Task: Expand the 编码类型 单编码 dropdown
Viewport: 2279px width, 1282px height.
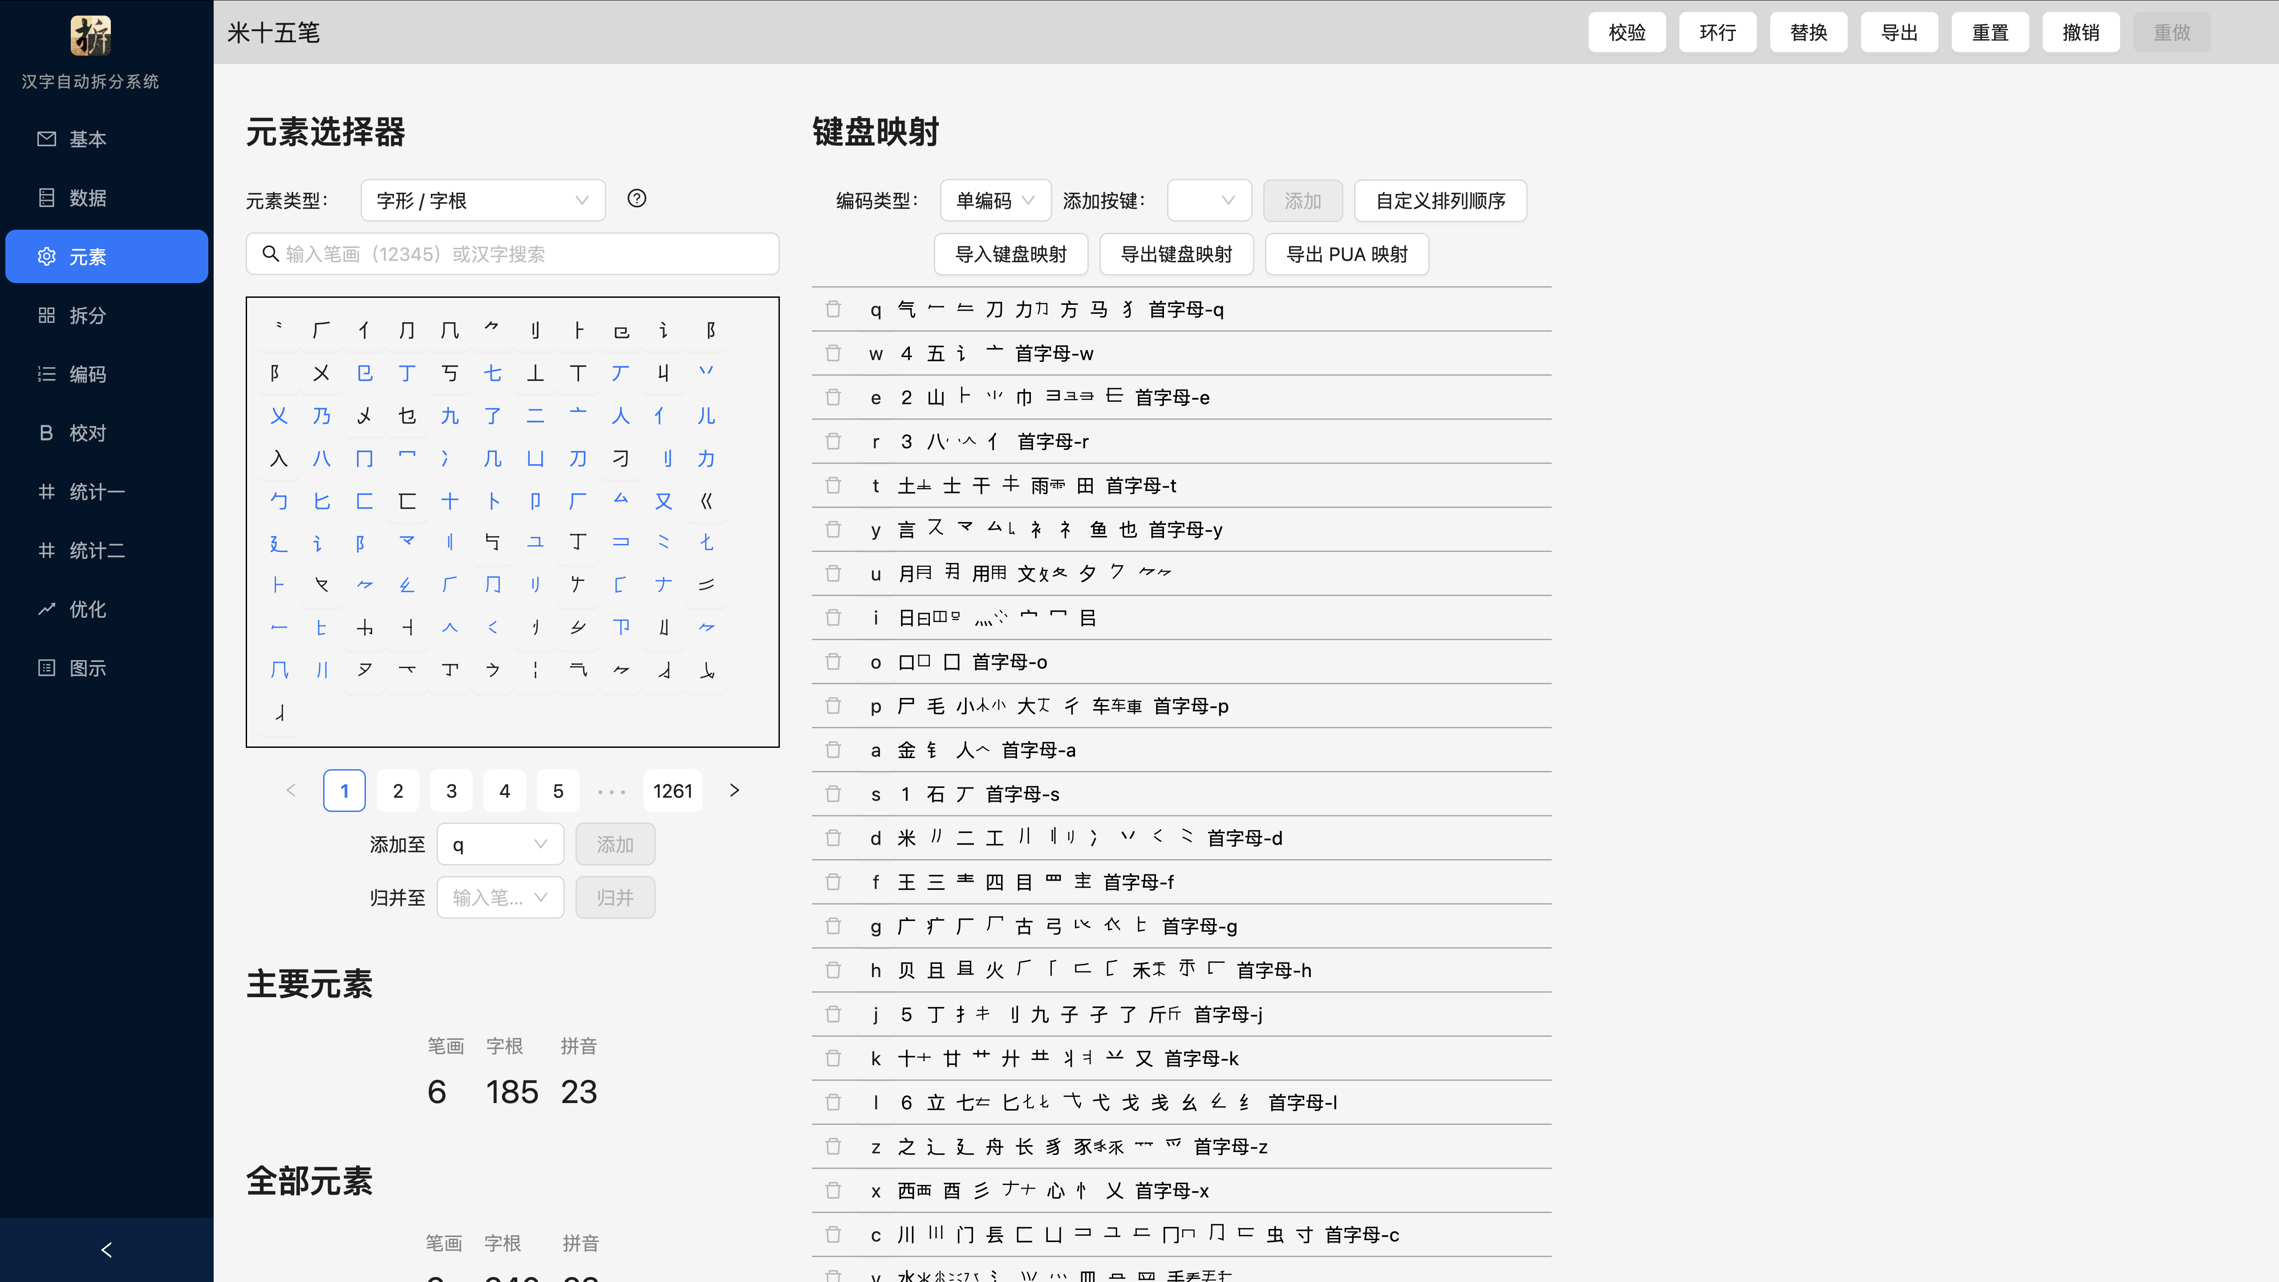Action: click(x=994, y=200)
